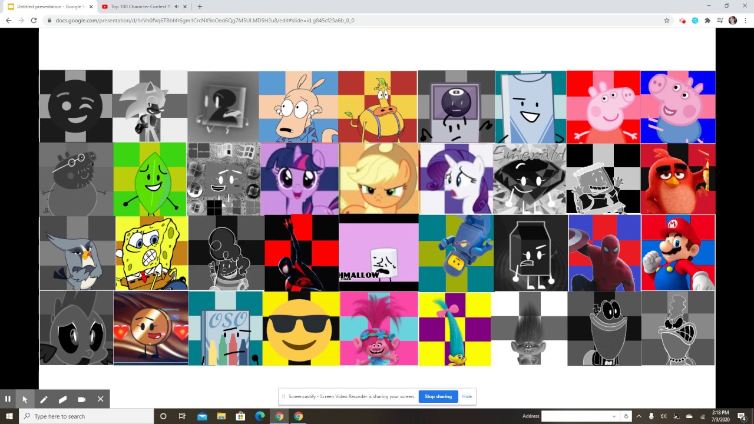Switch to the Top 100 Character Contest tab

click(x=143, y=6)
